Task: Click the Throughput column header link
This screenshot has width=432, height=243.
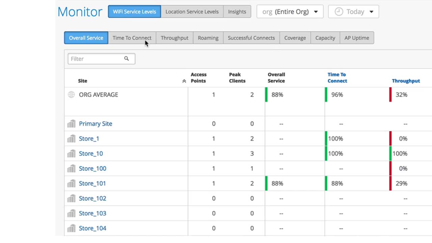Action: [x=406, y=81]
